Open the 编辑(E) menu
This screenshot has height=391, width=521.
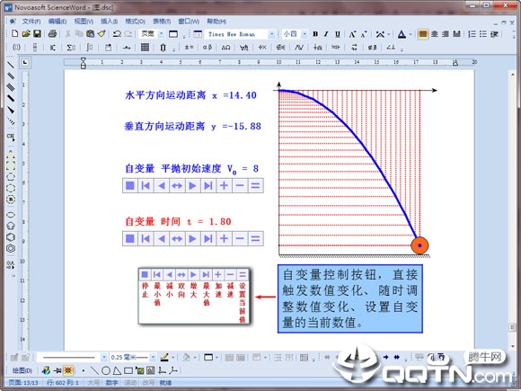[57, 22]
